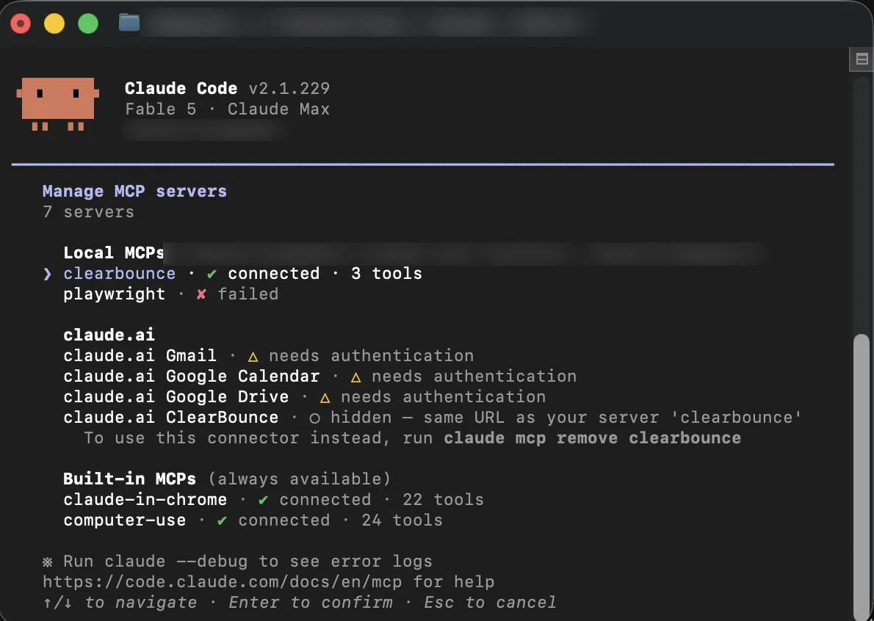The height and width of the screenshot is (621, 874).
Task: Click the Manage MCP servers heading
Action: pyautogui.click(x=135, y=191)
